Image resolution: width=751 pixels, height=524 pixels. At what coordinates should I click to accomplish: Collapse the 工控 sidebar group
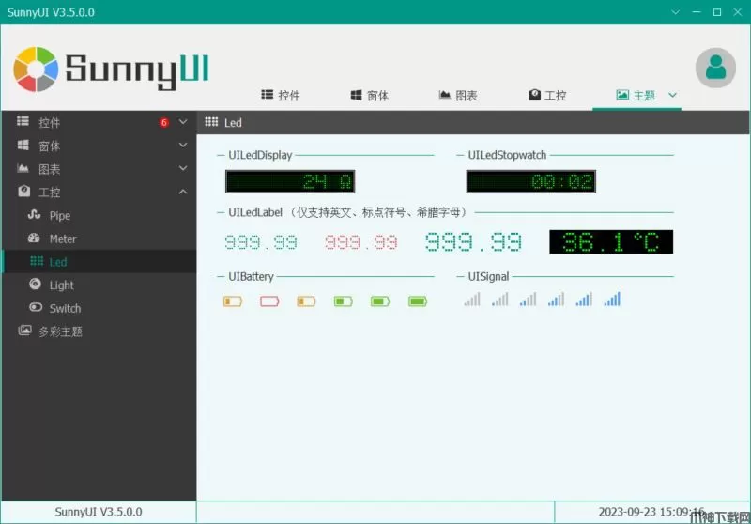[183, 193]
